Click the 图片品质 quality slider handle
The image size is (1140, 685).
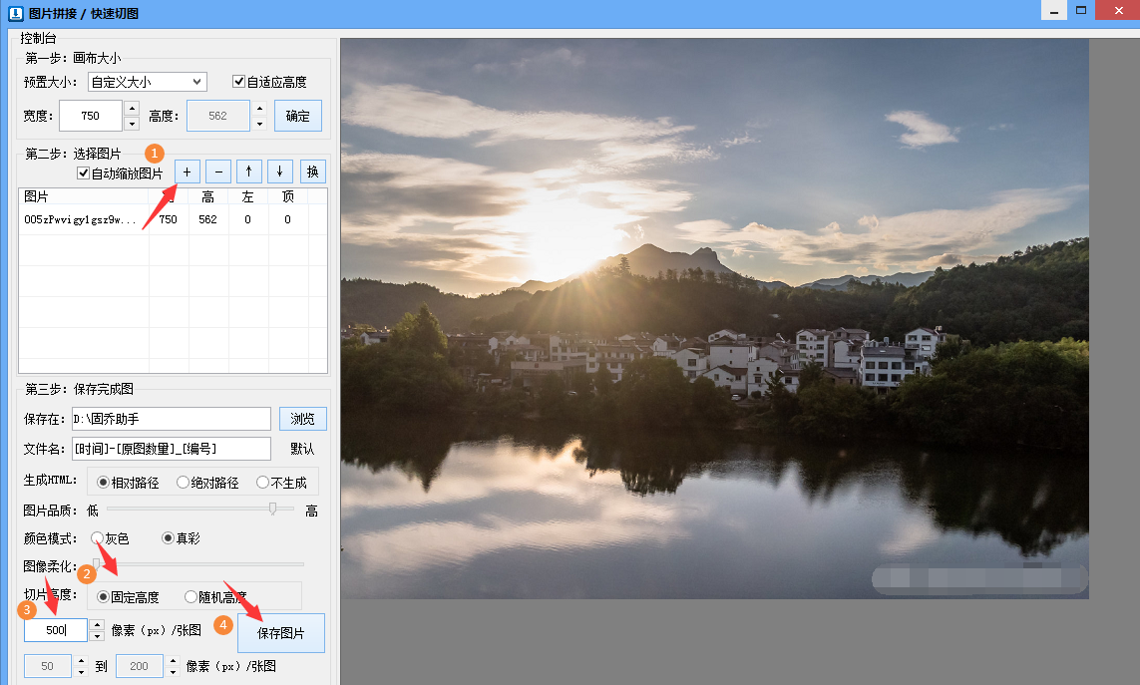(272, 510)
